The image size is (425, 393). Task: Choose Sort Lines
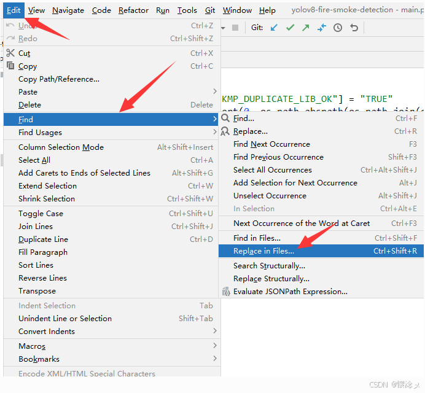click(x=111, y=265)
